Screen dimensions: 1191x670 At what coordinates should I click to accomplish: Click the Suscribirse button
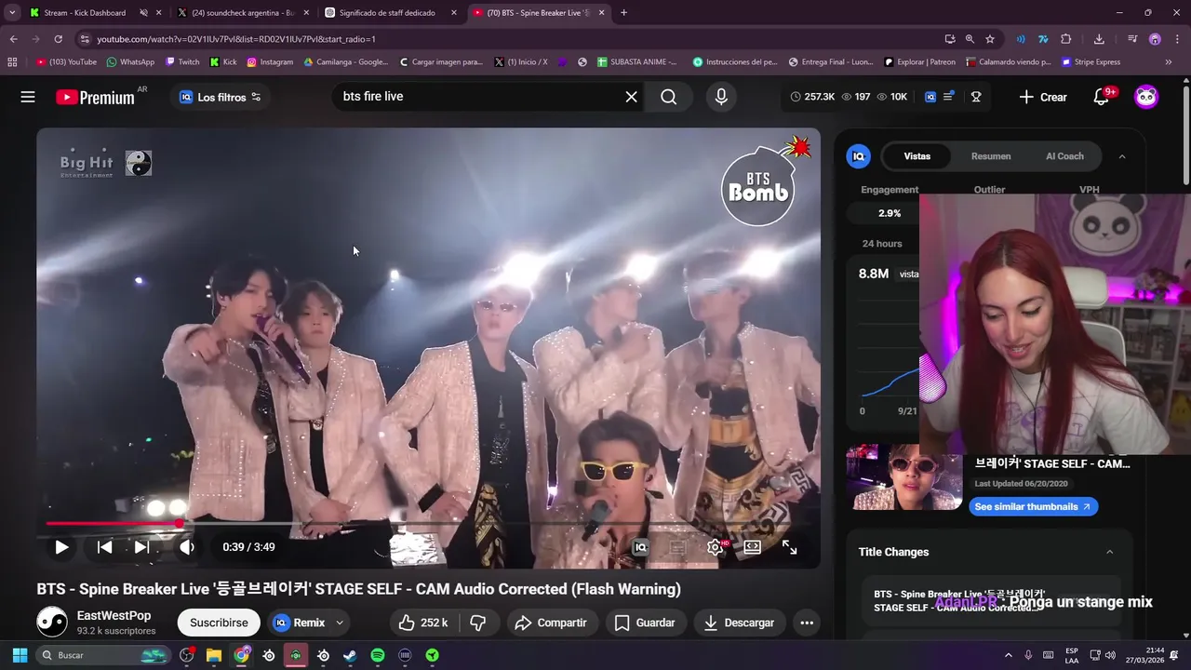click(x=219, y=623)
